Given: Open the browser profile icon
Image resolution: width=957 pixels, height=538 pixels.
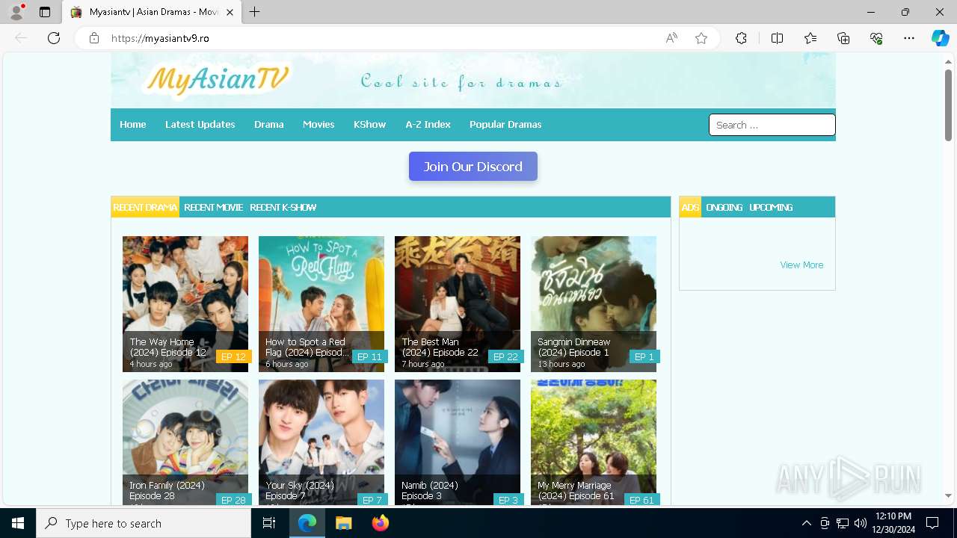Looking at the screenshot, I should coord(16,12).
